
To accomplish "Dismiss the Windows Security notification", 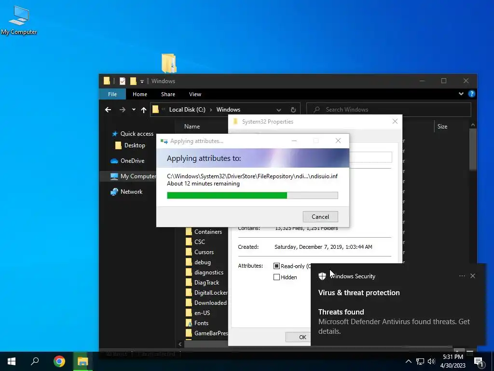I will pyautogui.click(x=473, y=276).
